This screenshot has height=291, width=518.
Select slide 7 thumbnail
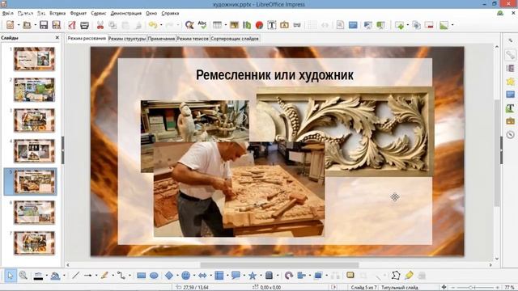[34, 243]
